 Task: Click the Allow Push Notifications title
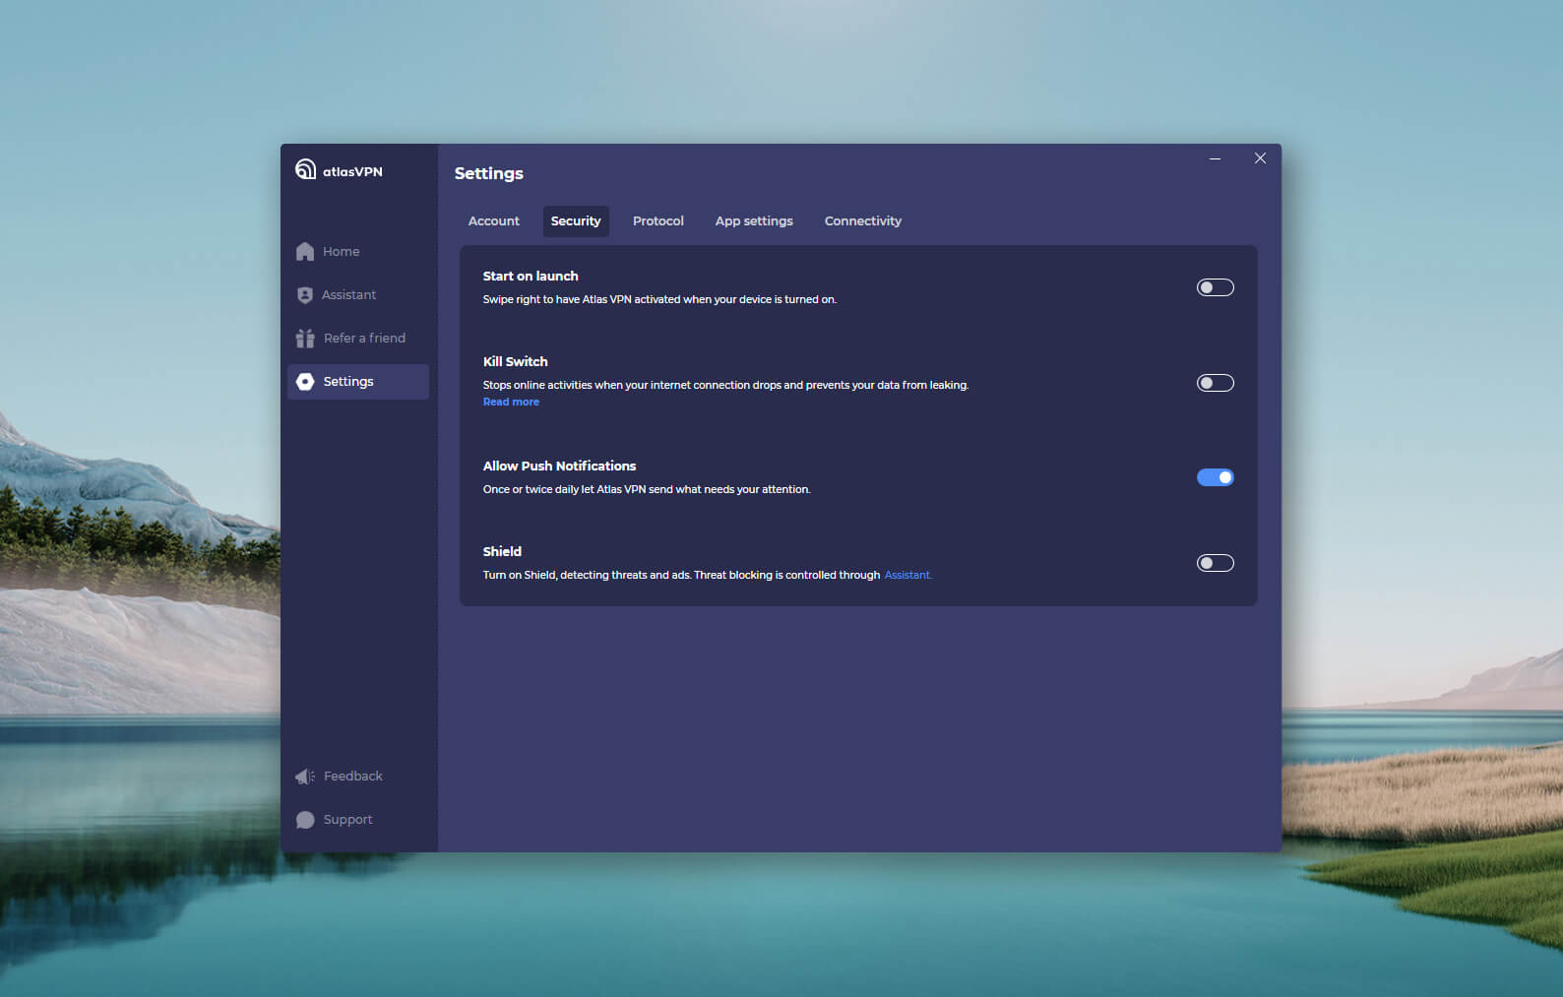(559, 467)
